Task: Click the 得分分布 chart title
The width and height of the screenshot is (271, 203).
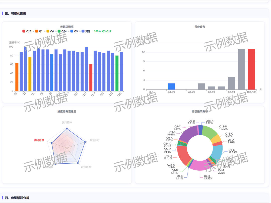Action: (200, 27)
